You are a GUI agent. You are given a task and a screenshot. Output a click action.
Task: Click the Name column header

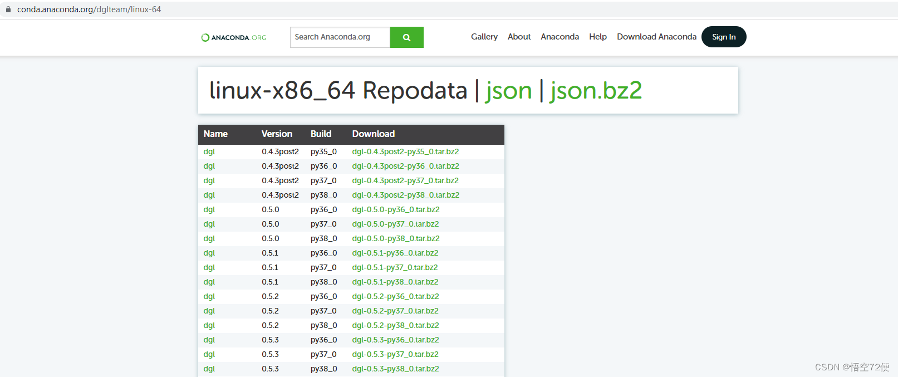point(215,134)
